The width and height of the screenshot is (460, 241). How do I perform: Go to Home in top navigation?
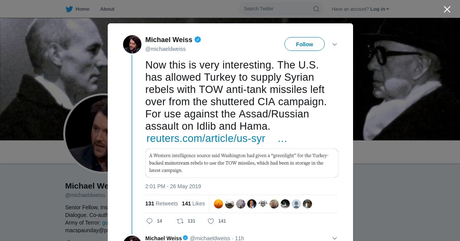coord(82,9)
